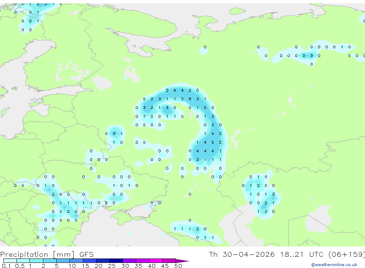Click the above-50 arrow tip of legend
This screenshot has height=268, width=365.
click(182, 261)
